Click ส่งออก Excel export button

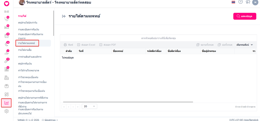click(86, 45)
